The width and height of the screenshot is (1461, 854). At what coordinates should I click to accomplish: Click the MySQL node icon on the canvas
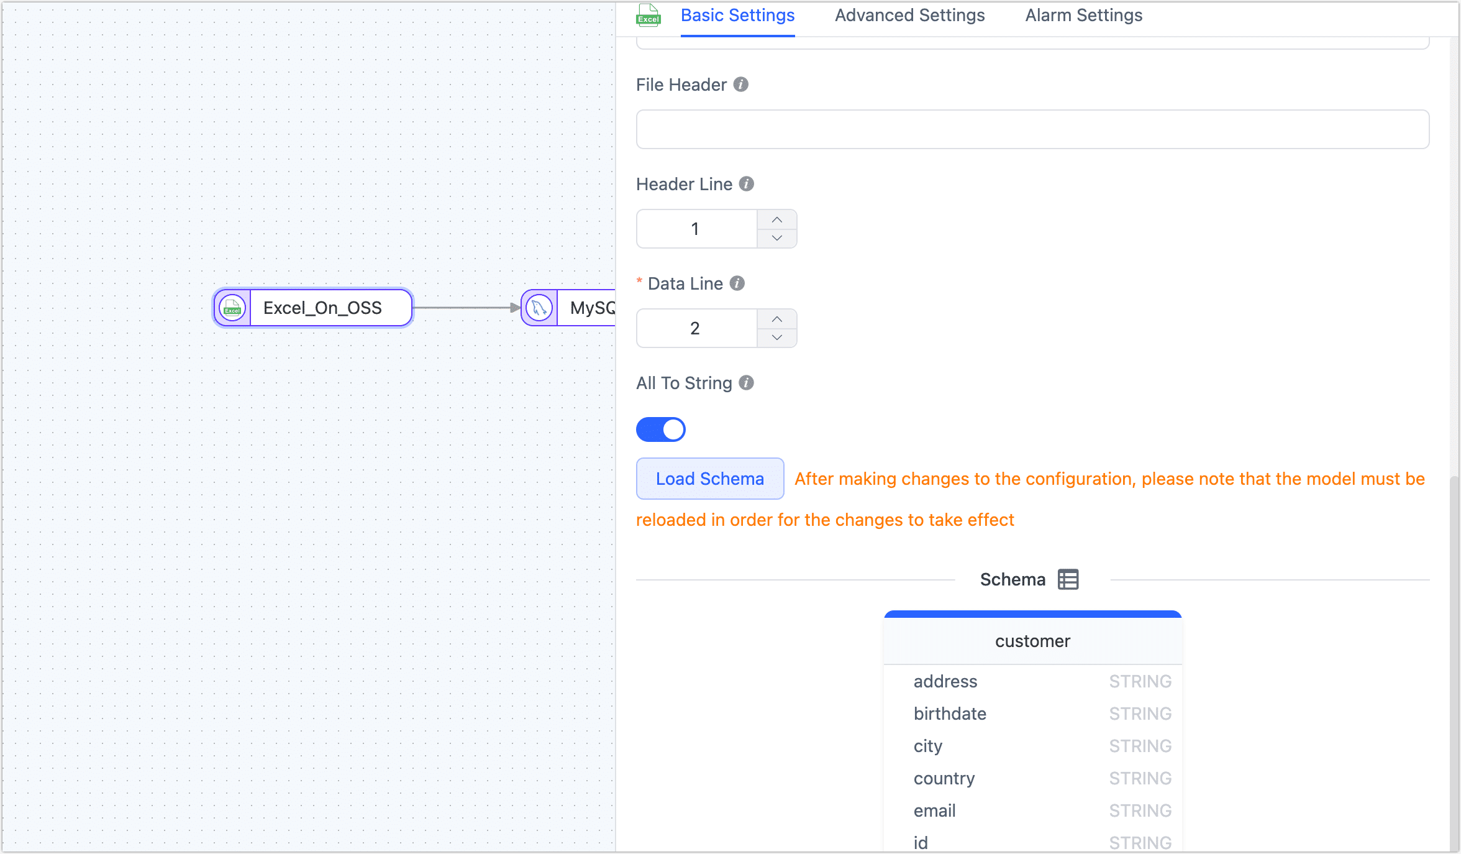[538, 308]
